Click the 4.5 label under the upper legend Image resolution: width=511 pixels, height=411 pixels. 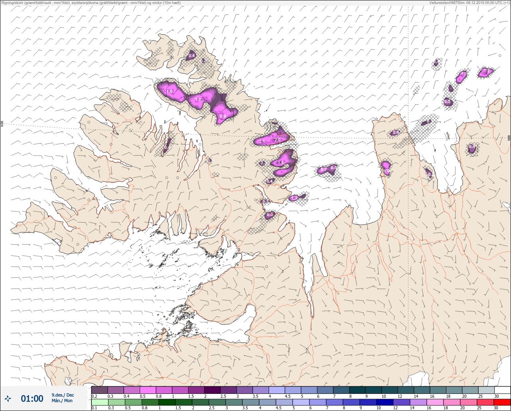(x=288, y=396)
